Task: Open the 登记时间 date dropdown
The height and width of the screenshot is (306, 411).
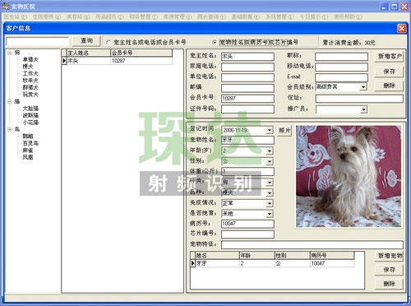Action: point(270,130)
